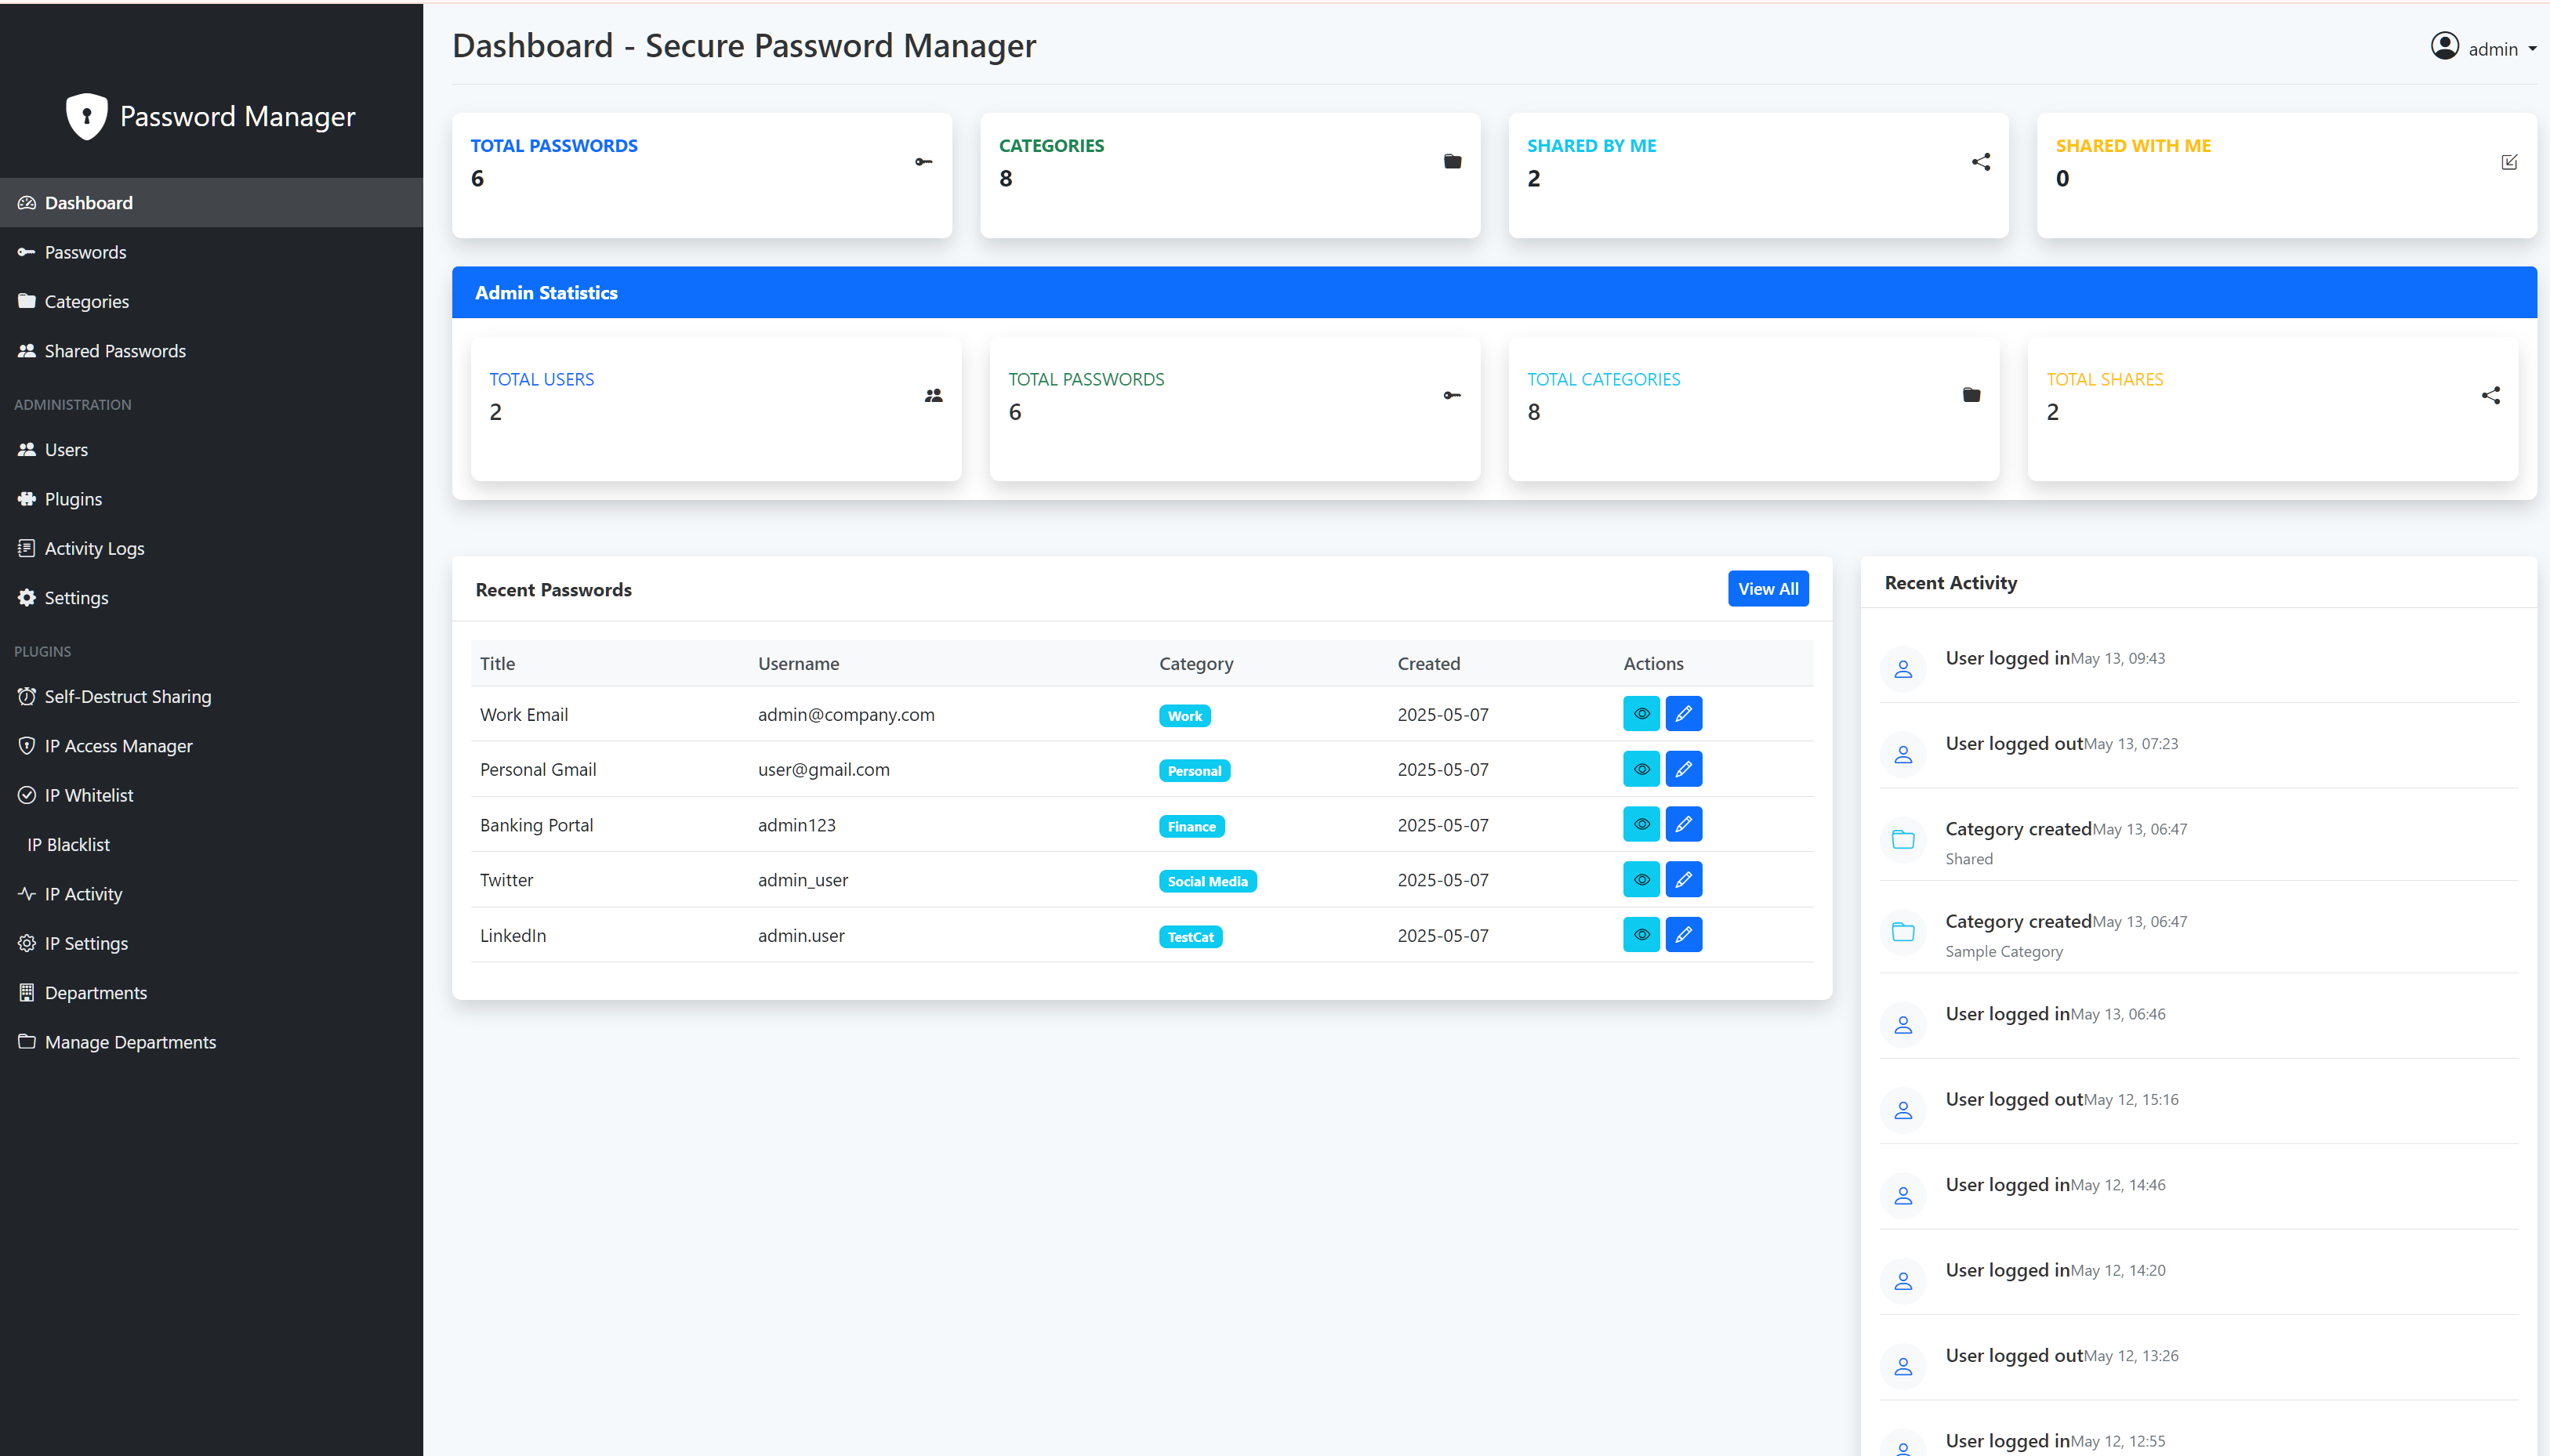
Task: Open IP Blacklist page
Action: 211,845
